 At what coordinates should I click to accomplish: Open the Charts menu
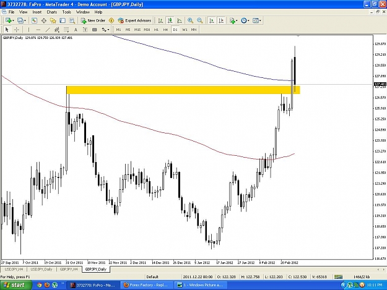(x=52, y=12)
